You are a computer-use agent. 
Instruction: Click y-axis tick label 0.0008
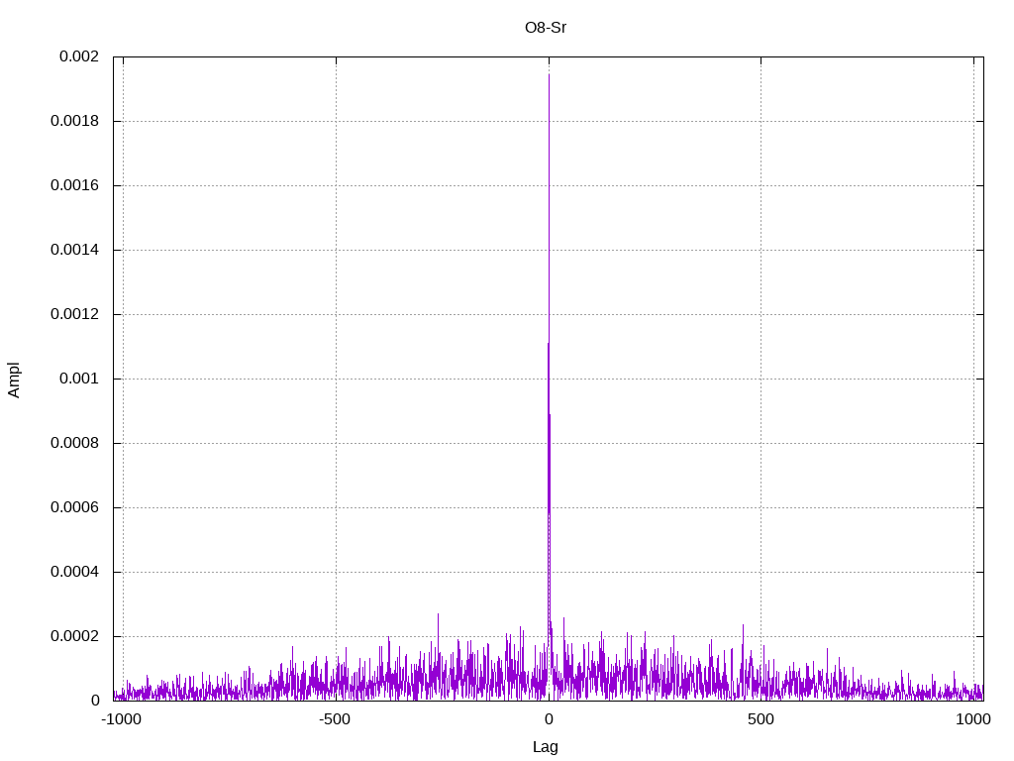point(74,443)
